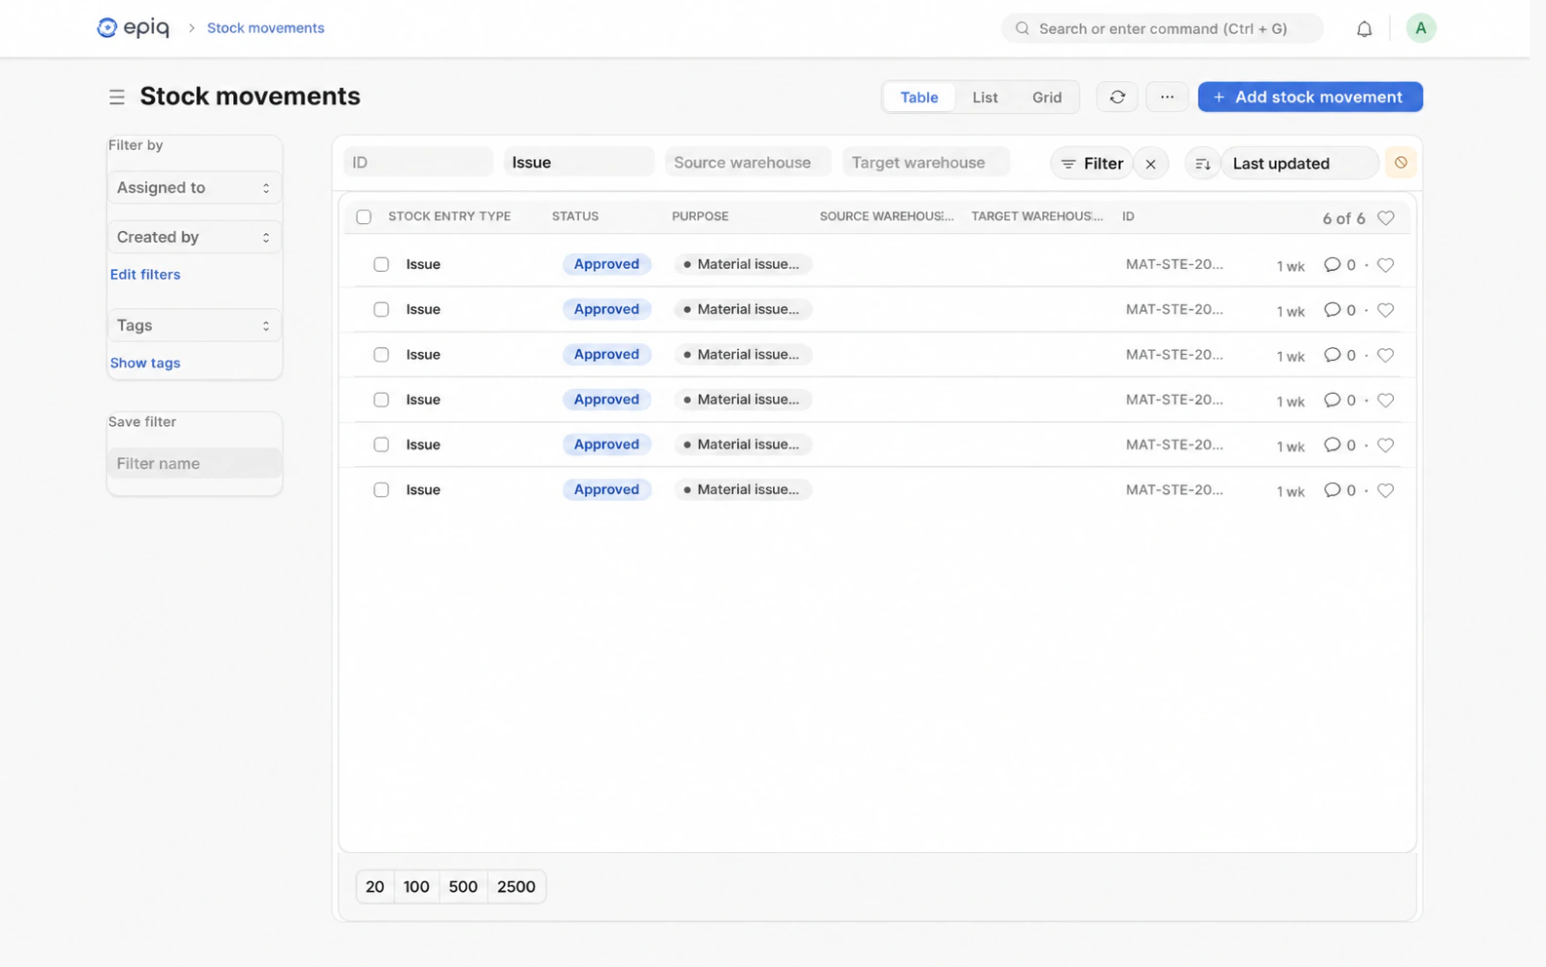Expand the Tags dropdown
1546x967 pixels.
coord(194,326)
